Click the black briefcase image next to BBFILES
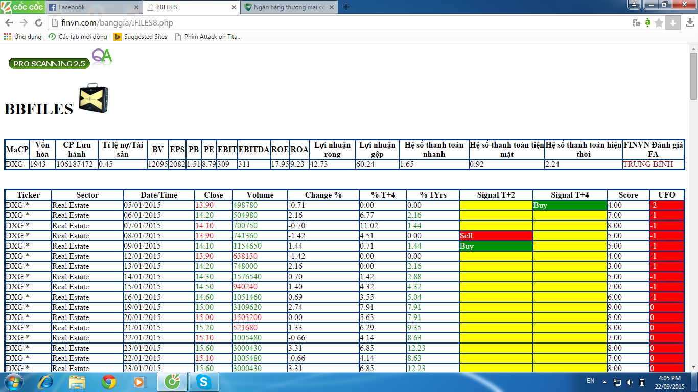This screenshot has width=698, height=392. 94,98
